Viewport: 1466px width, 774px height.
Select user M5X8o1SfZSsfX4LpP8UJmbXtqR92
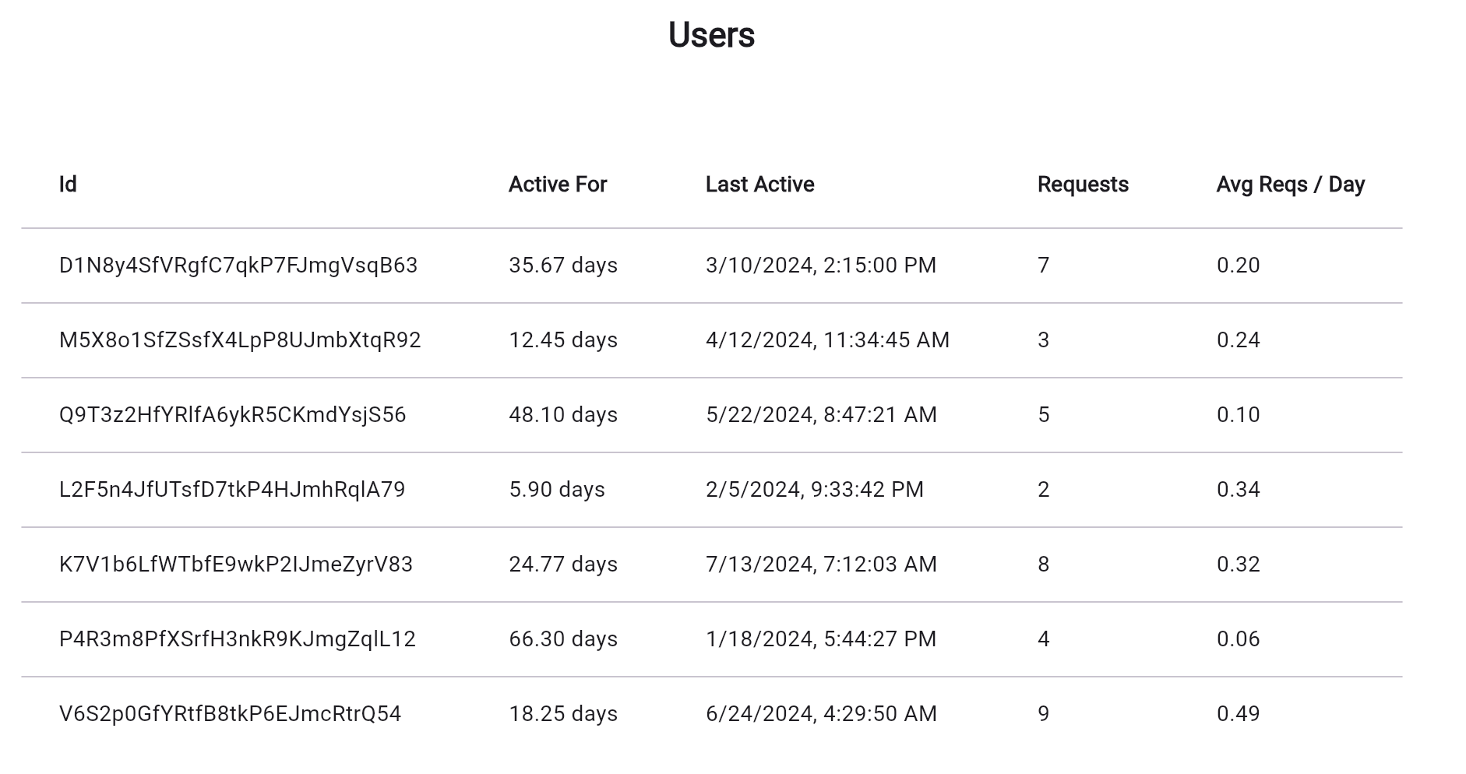point(240,340)
